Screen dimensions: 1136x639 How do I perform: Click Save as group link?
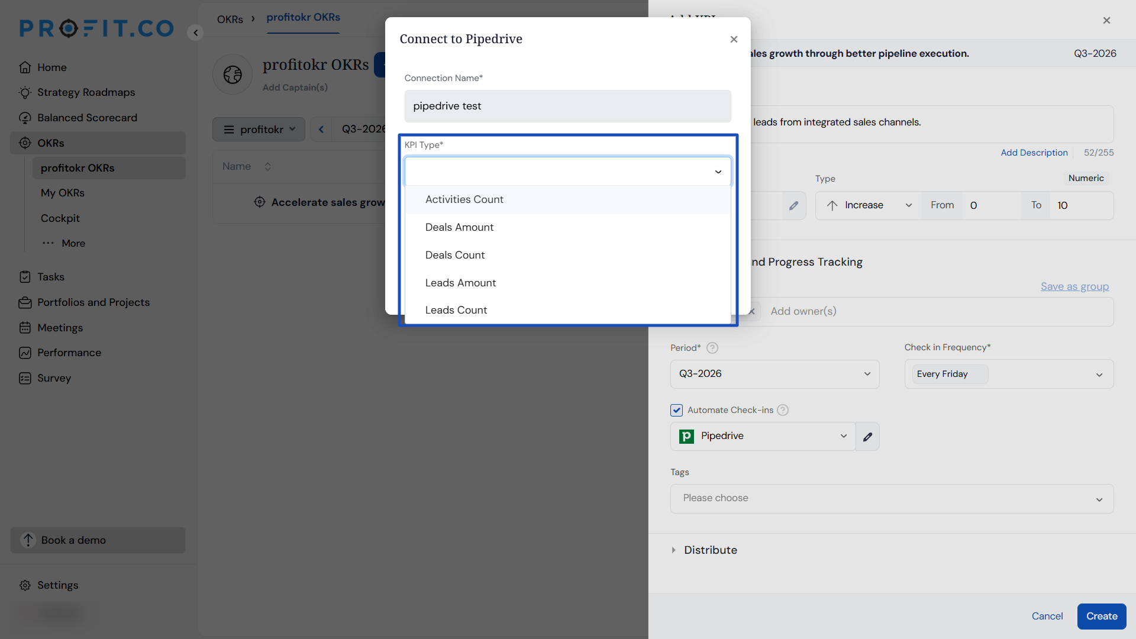pos(1074,286)
